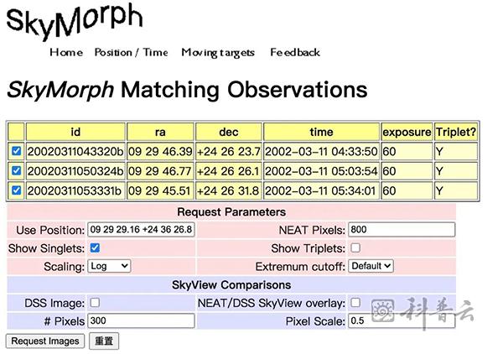Click the id cell 20020311053331b

pyautogui.click(x=75, y=191)
